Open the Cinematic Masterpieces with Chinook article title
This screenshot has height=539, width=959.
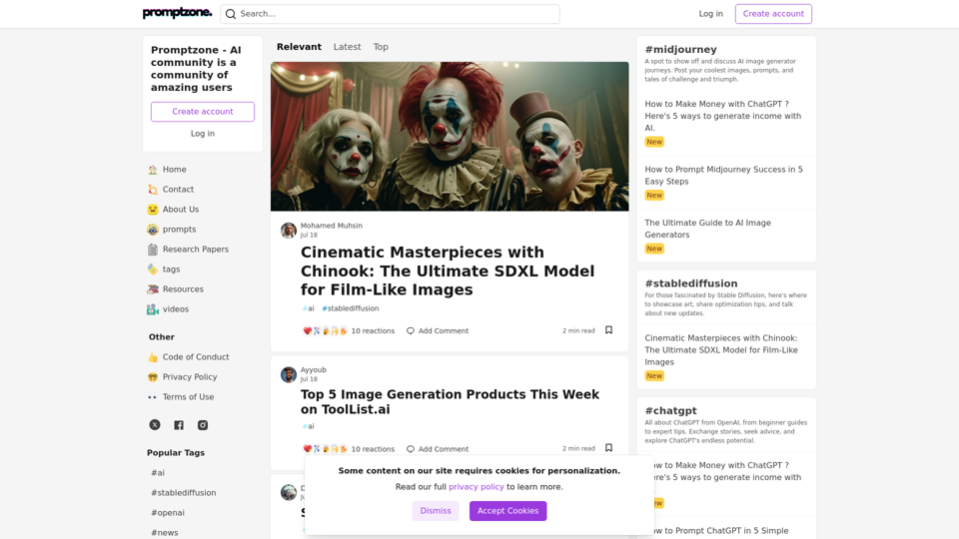448,270
